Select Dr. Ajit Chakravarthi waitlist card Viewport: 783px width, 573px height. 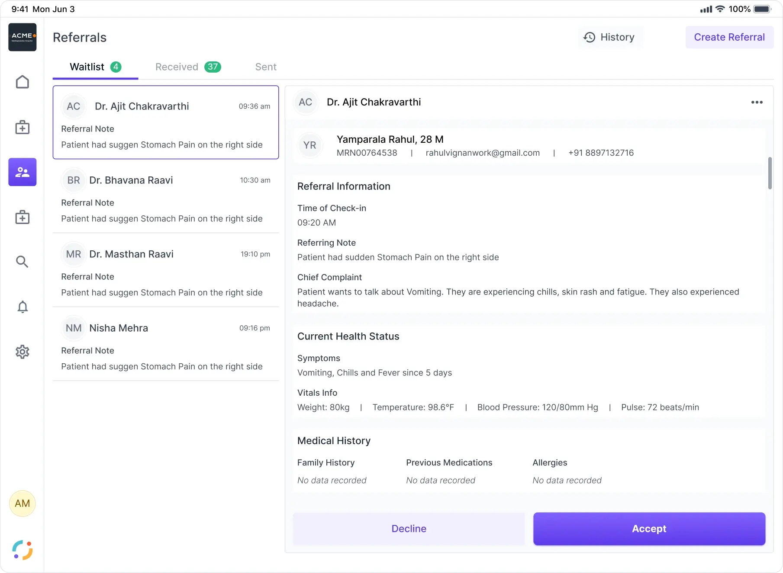tap(166, 122)
